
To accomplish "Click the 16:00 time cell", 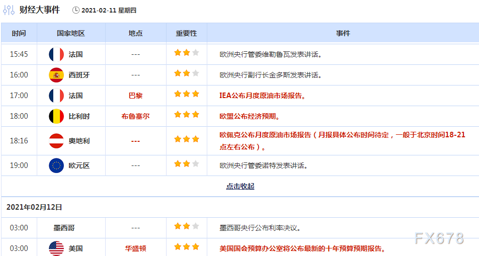I will tap(19, 75).
